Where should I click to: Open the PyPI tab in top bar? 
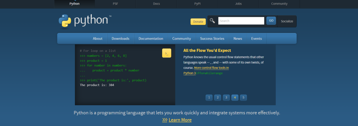coord(197,4)
